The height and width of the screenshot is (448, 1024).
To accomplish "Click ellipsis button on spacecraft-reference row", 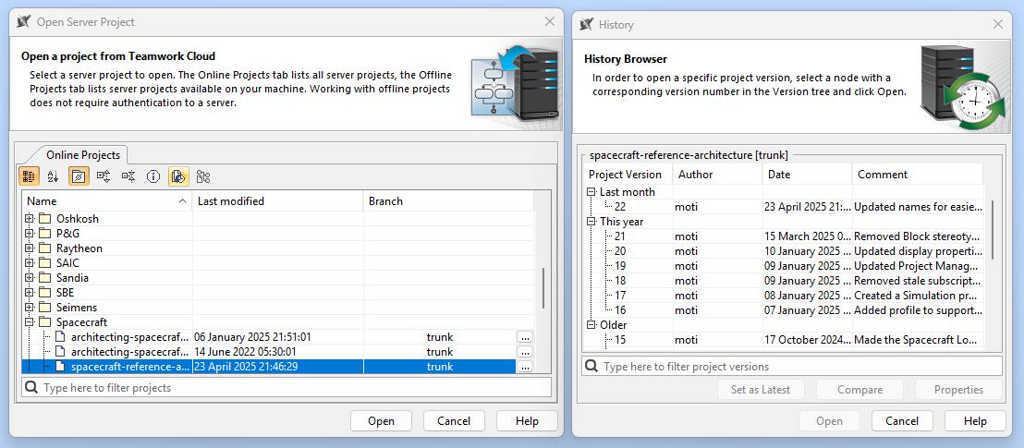I will click(x=525, y=367).
